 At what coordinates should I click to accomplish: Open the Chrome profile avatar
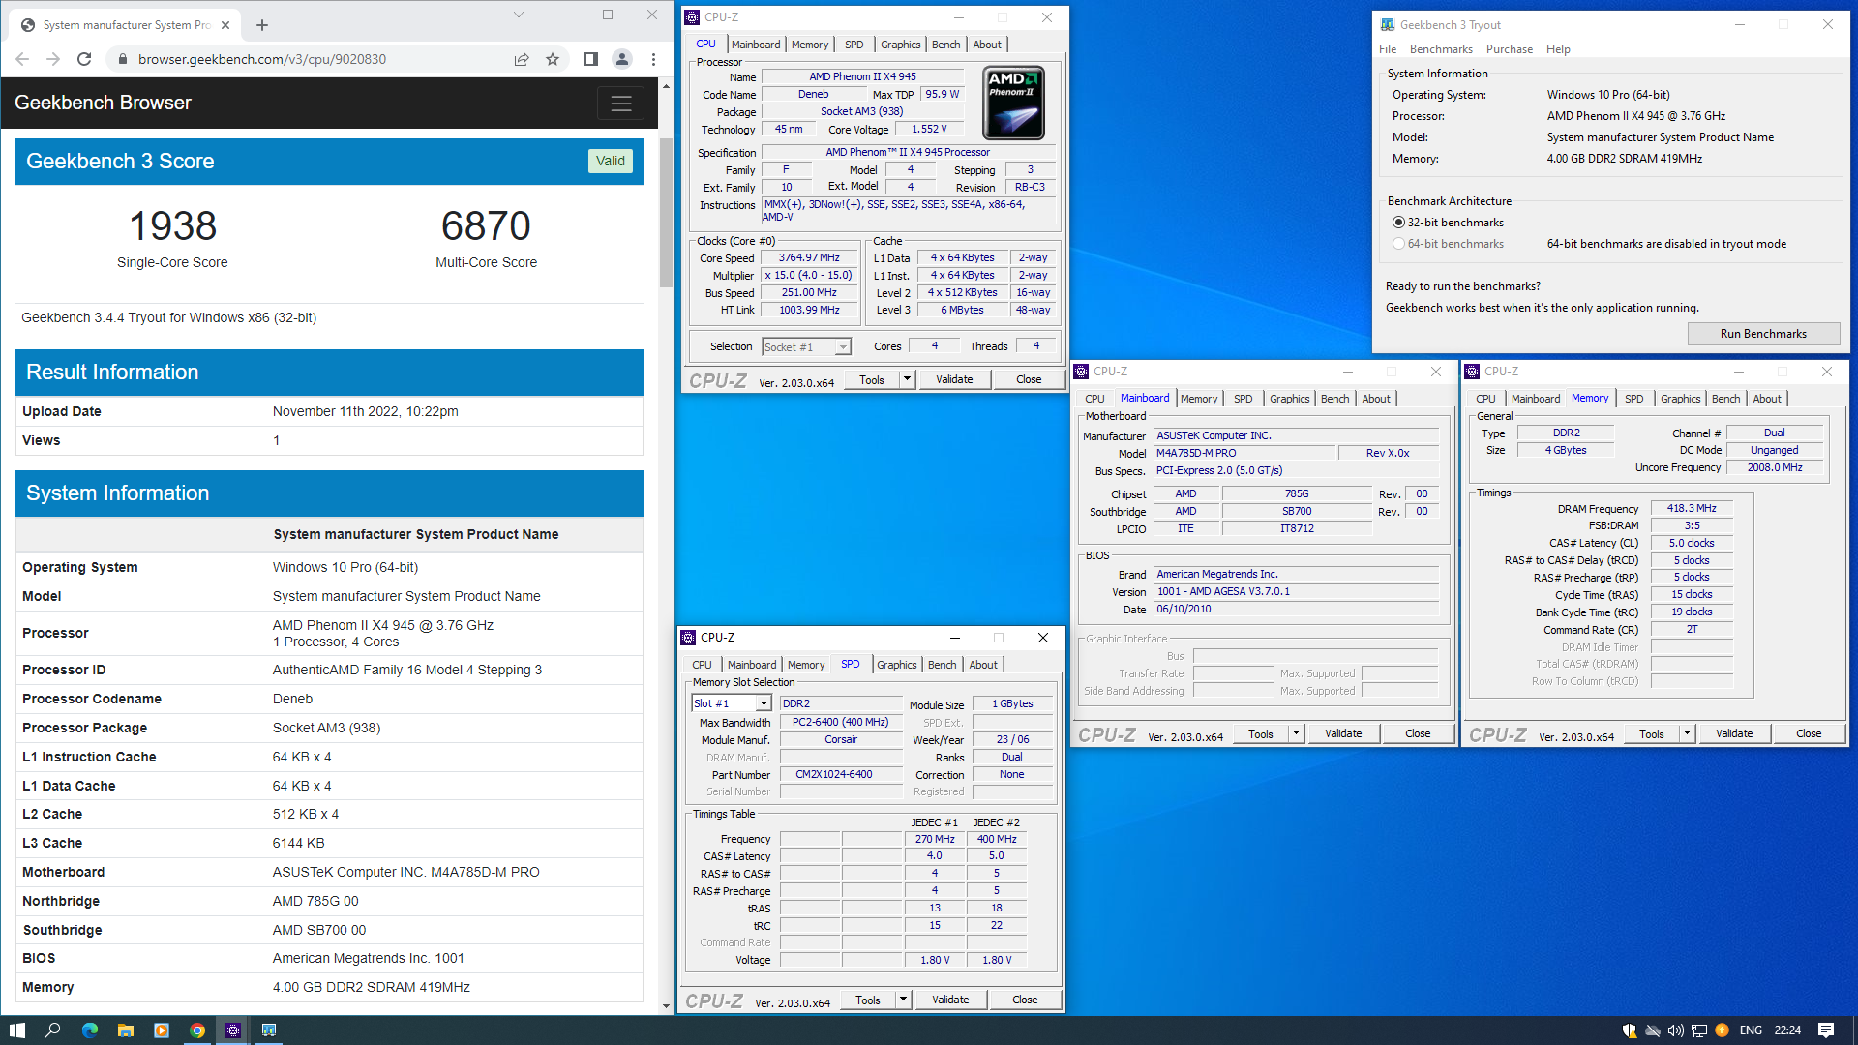pos(622,59)
